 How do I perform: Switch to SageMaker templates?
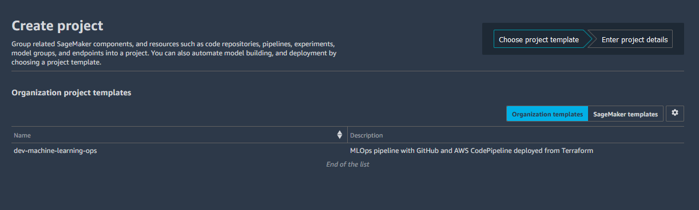pyautogui.click(x=625, y=114)
